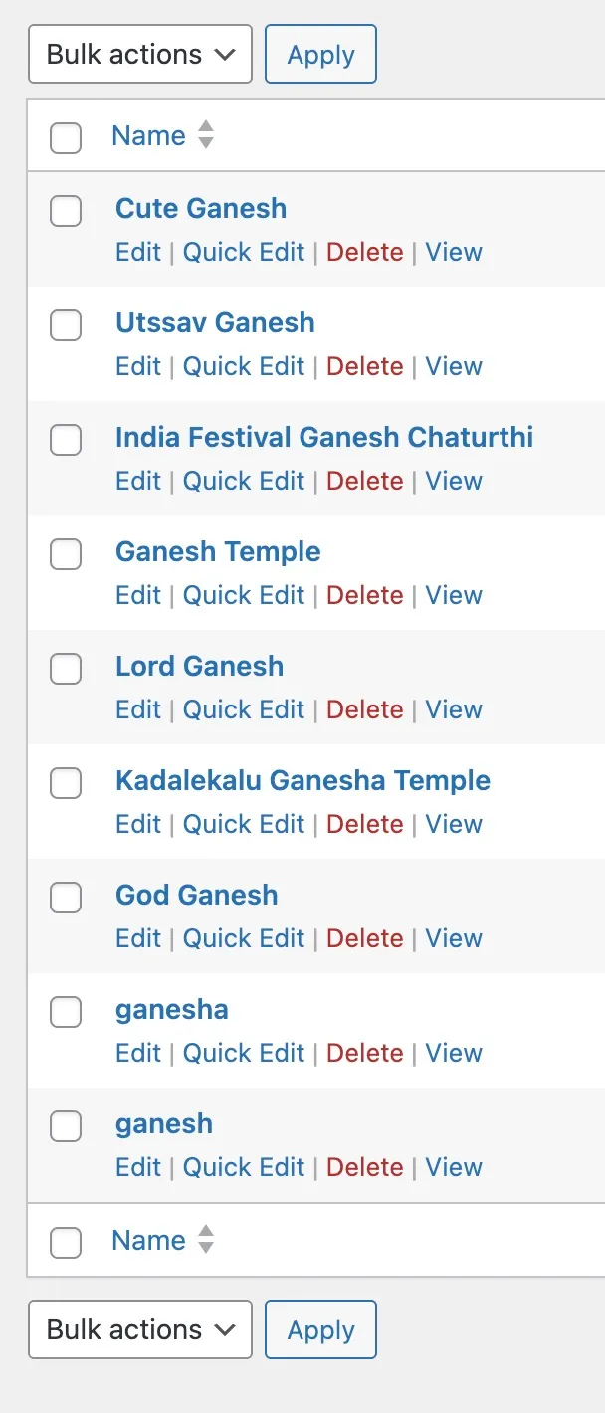This screenshot has width=605, height=1413.
Task: Open the top Bulk actions dropdown
Action: (x=140, y=54)
